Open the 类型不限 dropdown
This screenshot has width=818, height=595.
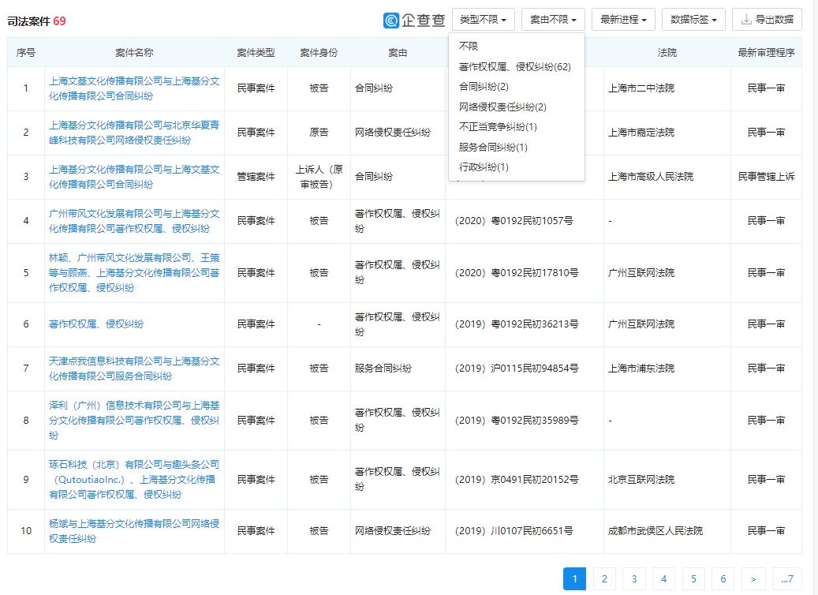point(483,20)
